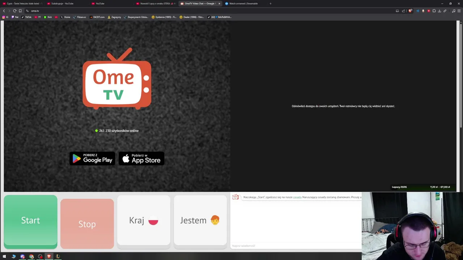The height and width of the screenshot is (260, 463).
Task: Switch to the 'Nowość! Laysy o smaku STEKA' tab
Action: coord(156,4)
